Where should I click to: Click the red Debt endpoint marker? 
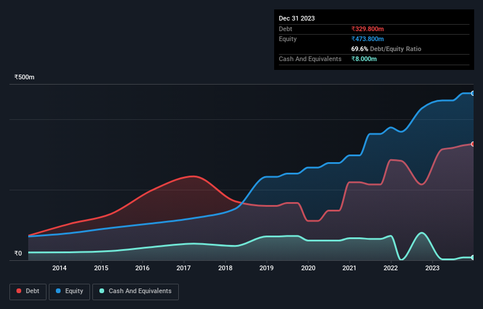pyautogui.click(x=473, y=144)
